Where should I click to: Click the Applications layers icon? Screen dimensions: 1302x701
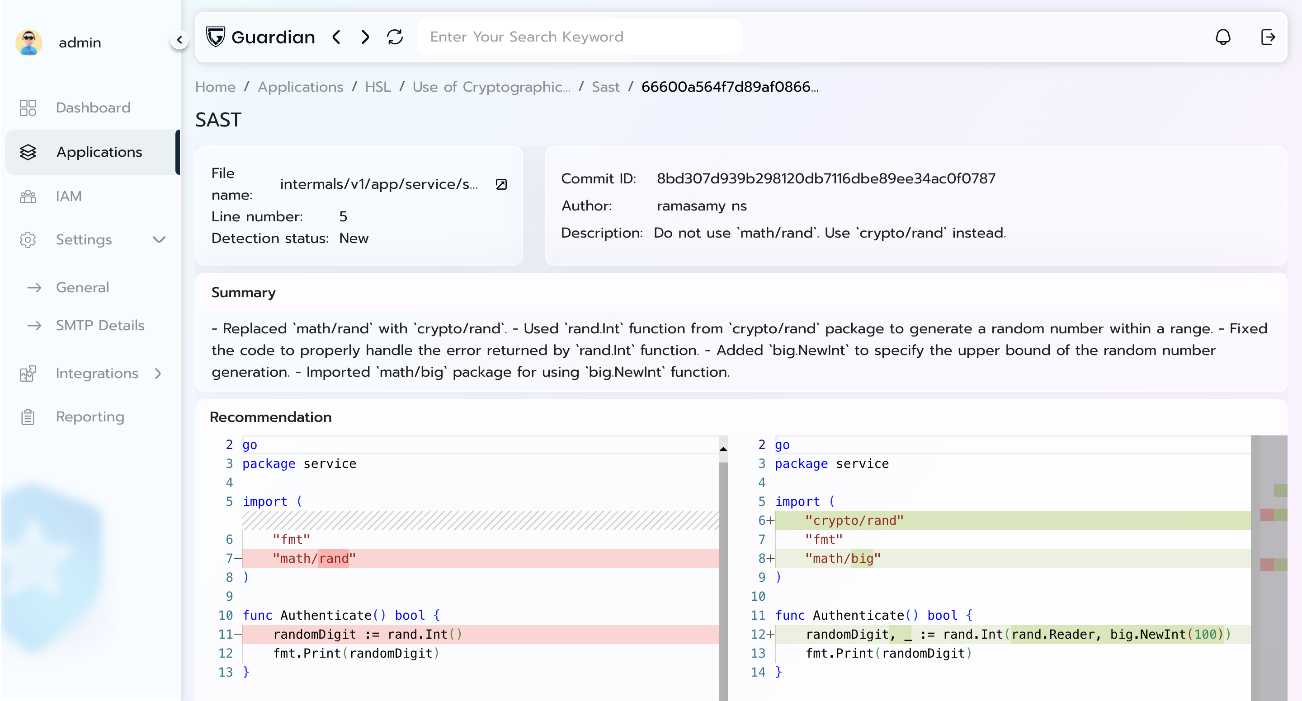[x=28, y=152]
